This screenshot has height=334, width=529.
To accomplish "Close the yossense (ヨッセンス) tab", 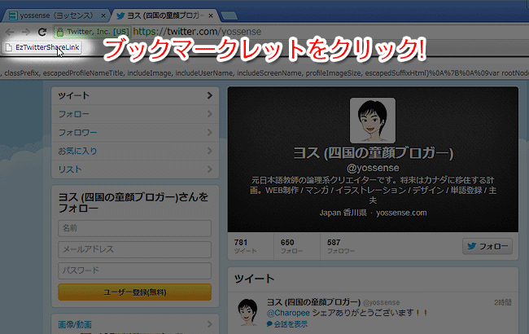I will 103,15.
